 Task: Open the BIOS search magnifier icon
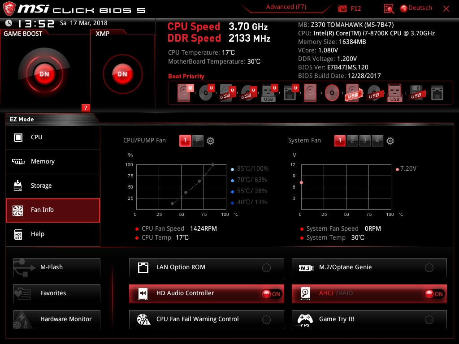[x=389, y=9]
